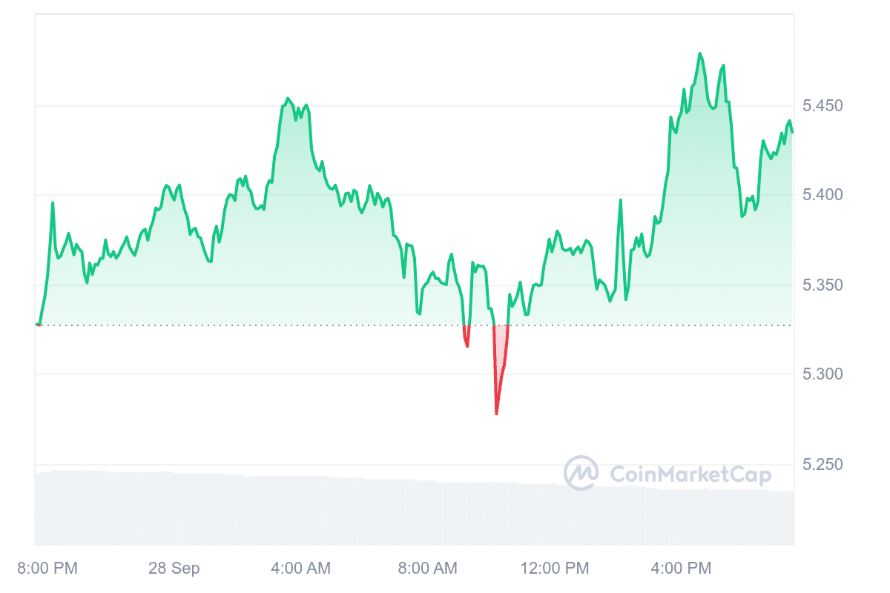Image resolution: width=890 pixels, height=593 pixels.
Task: Click the lowest red dip point on chart
Action: pyautogui.click(x=496, y=413)
